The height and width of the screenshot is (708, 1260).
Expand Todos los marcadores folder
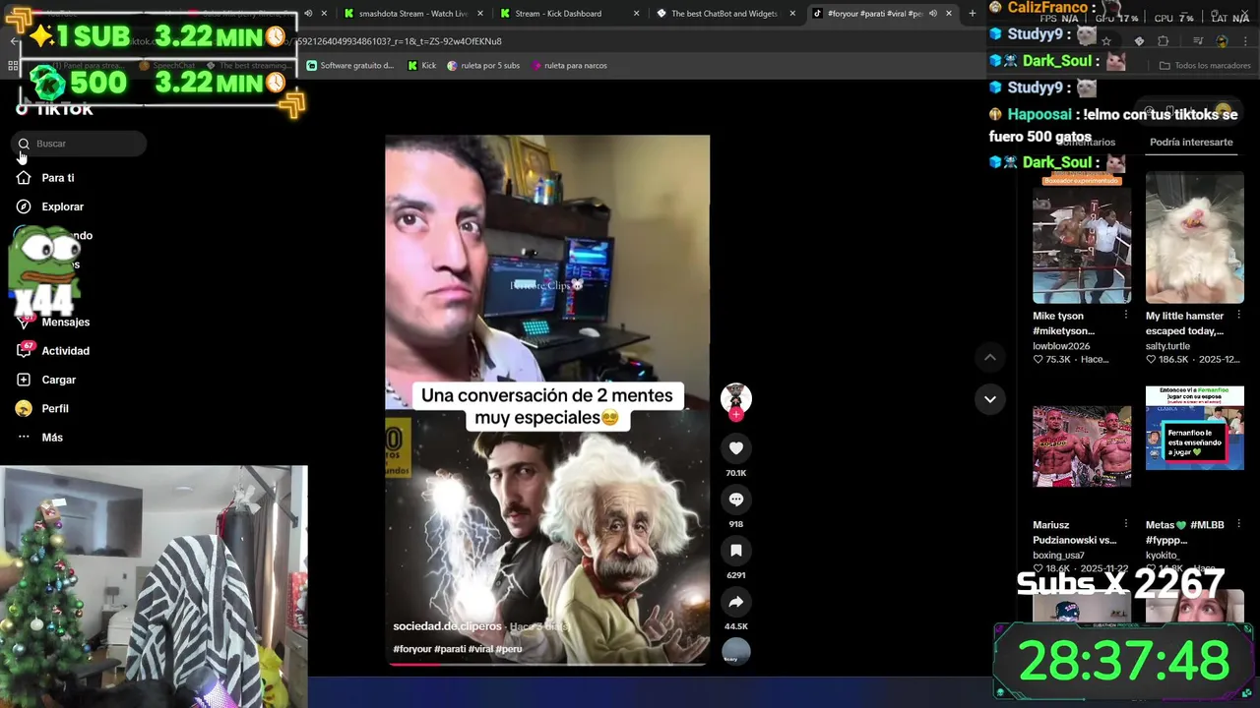tap(1204, 66)
